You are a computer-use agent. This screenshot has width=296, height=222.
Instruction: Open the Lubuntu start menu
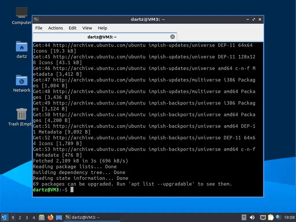point(5,217)
